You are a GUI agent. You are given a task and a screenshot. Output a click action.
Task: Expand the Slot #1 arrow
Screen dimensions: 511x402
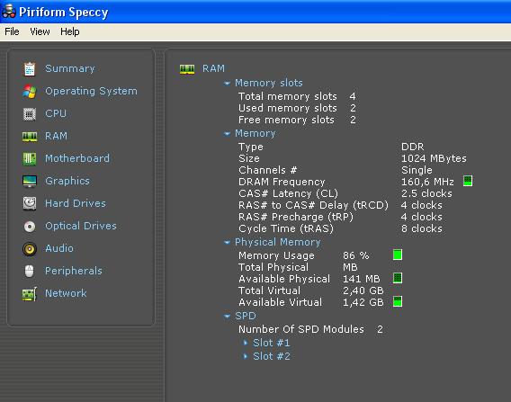[x=246, y=343]
